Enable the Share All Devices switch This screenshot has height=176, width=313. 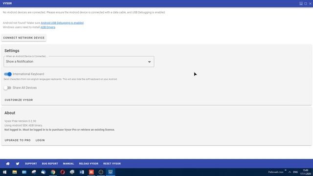pos(8,88)
